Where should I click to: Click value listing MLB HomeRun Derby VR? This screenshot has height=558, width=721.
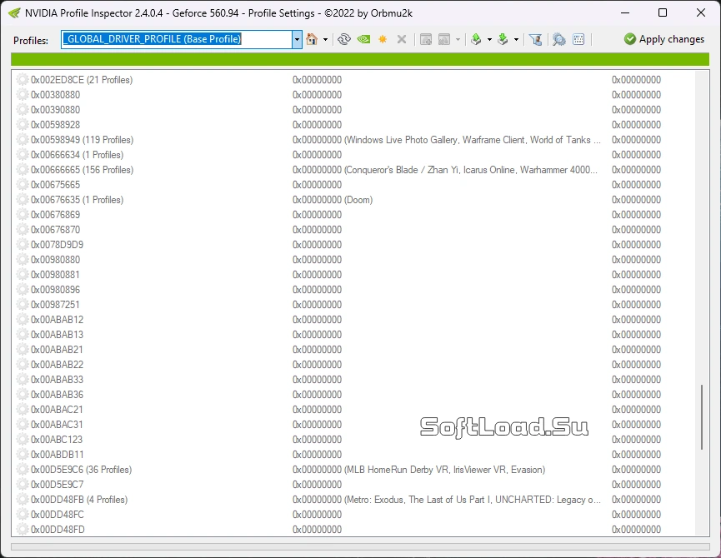(419, 470)
